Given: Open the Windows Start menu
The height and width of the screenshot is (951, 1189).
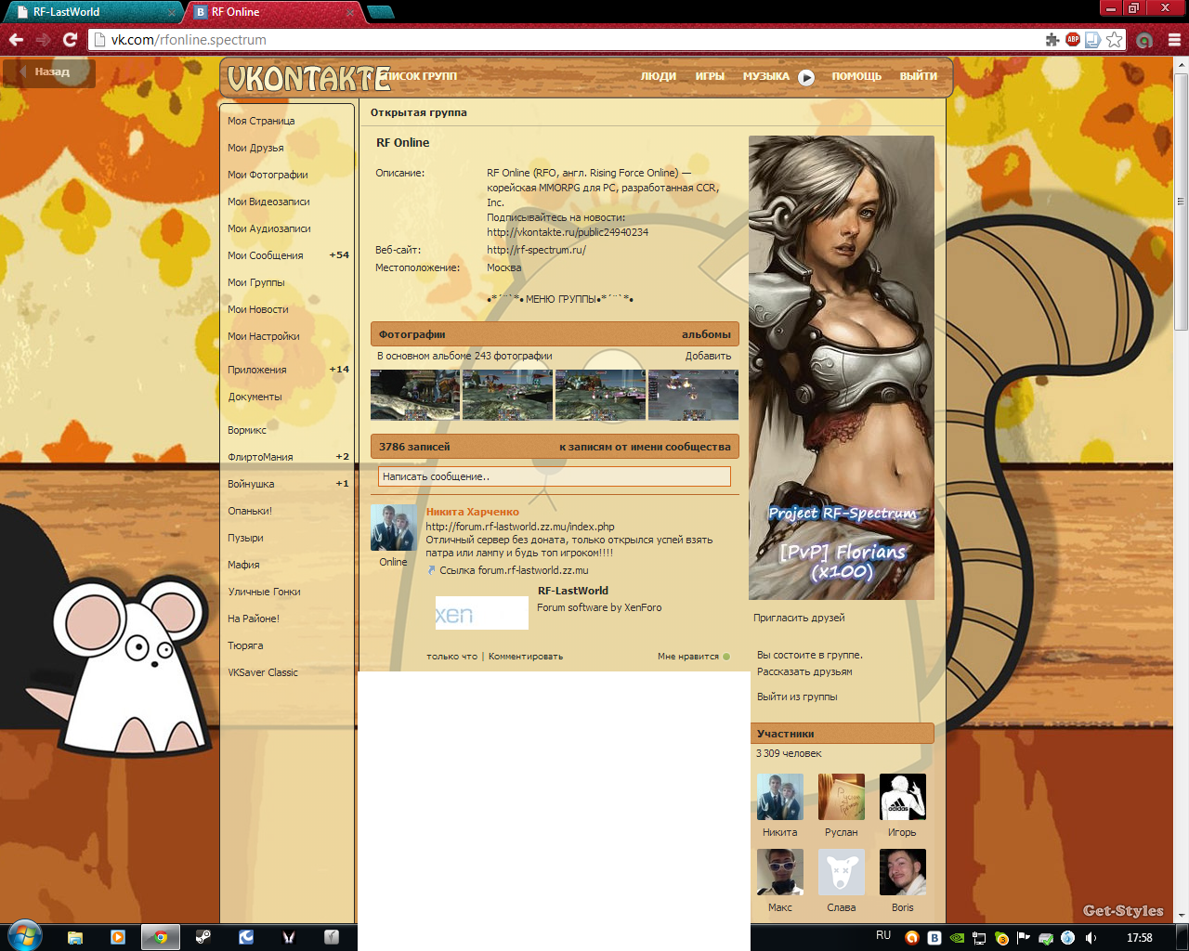Looking at the screenshot, I should (25, 936).
